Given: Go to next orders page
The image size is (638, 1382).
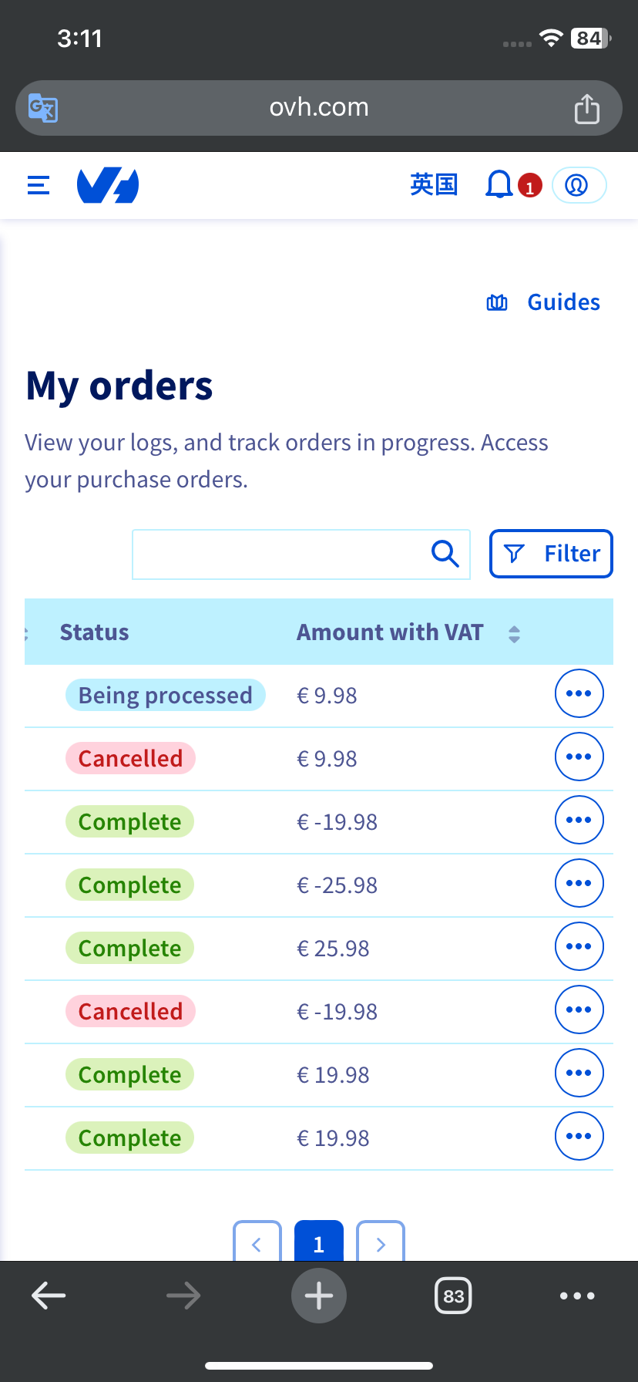Looking at the screenshot, I should (x=381, y=1242).
